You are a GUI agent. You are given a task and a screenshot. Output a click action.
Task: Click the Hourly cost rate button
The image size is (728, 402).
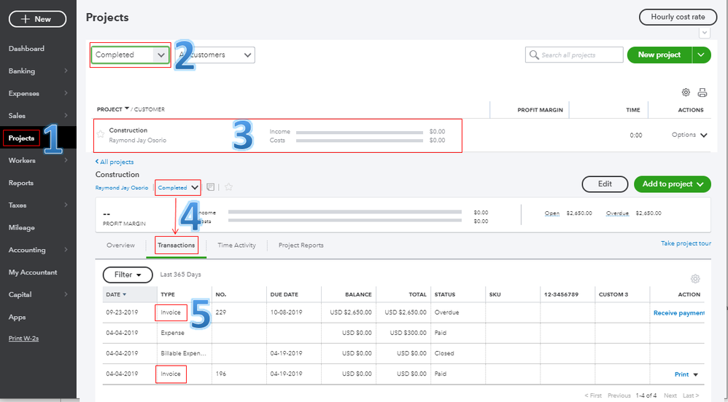click(678, 17)
